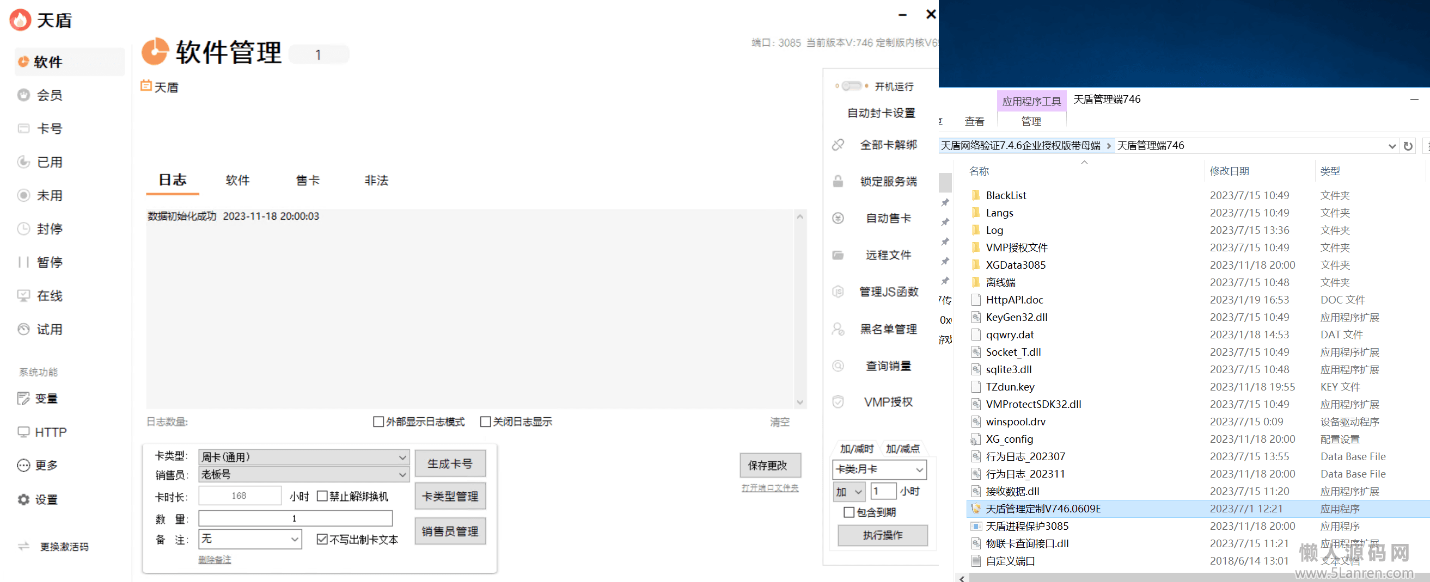Toggle the 开机运行 startup switch
The image size is (1430, 582).
851,86
